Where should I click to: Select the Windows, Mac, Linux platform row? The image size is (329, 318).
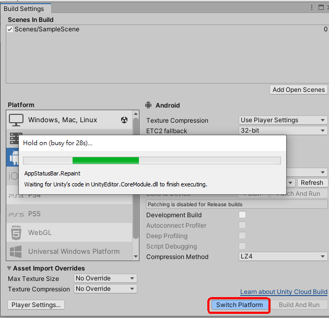click(69, 120)
